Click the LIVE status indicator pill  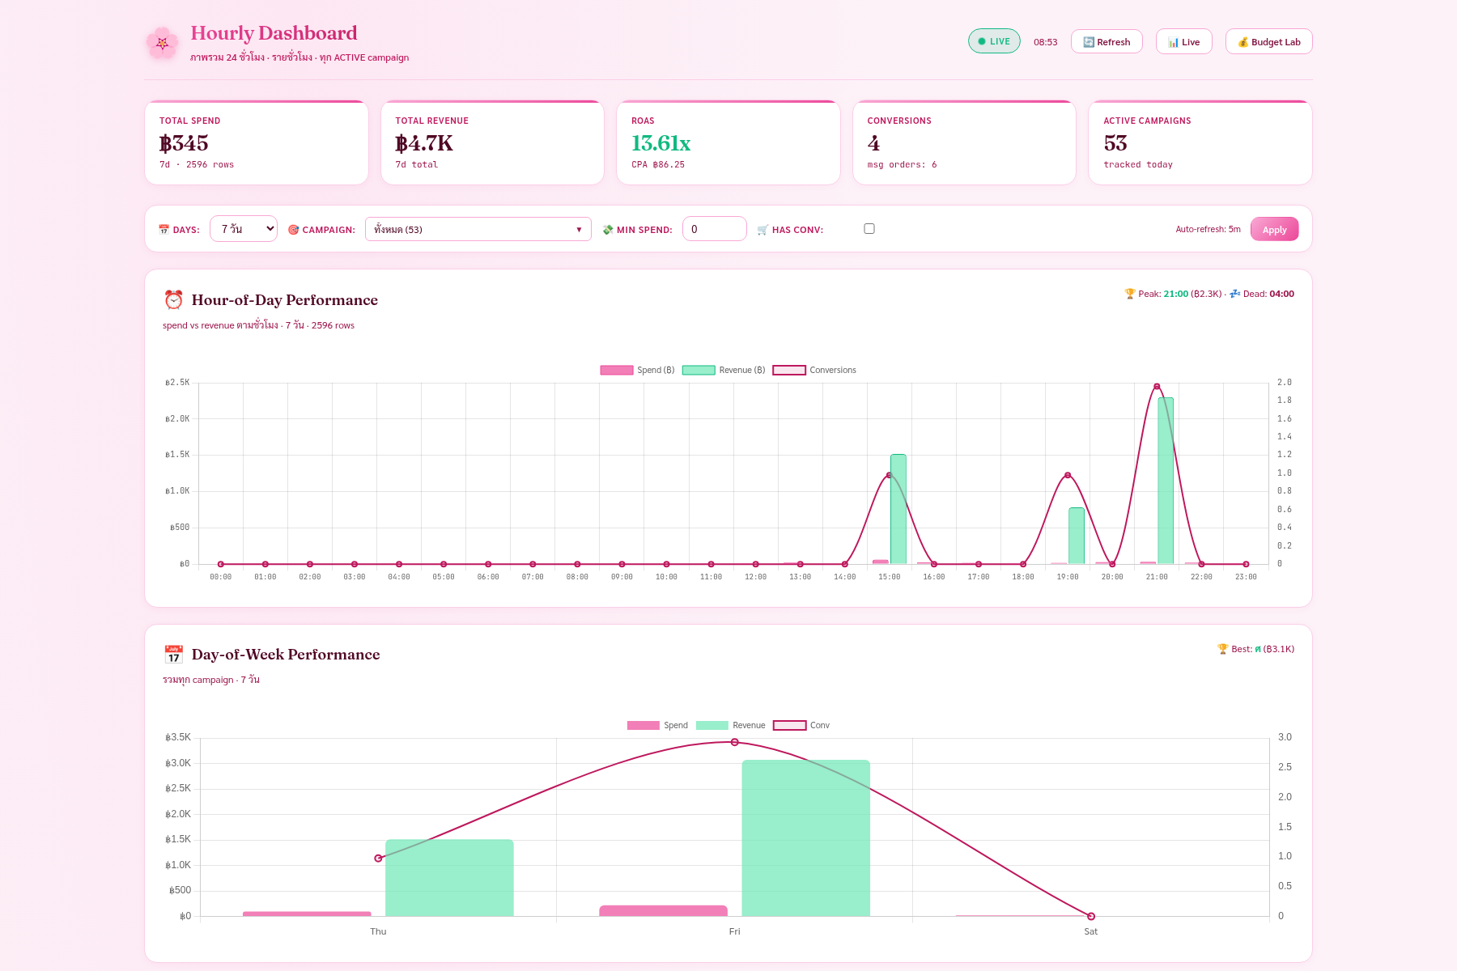click(994, 41)
